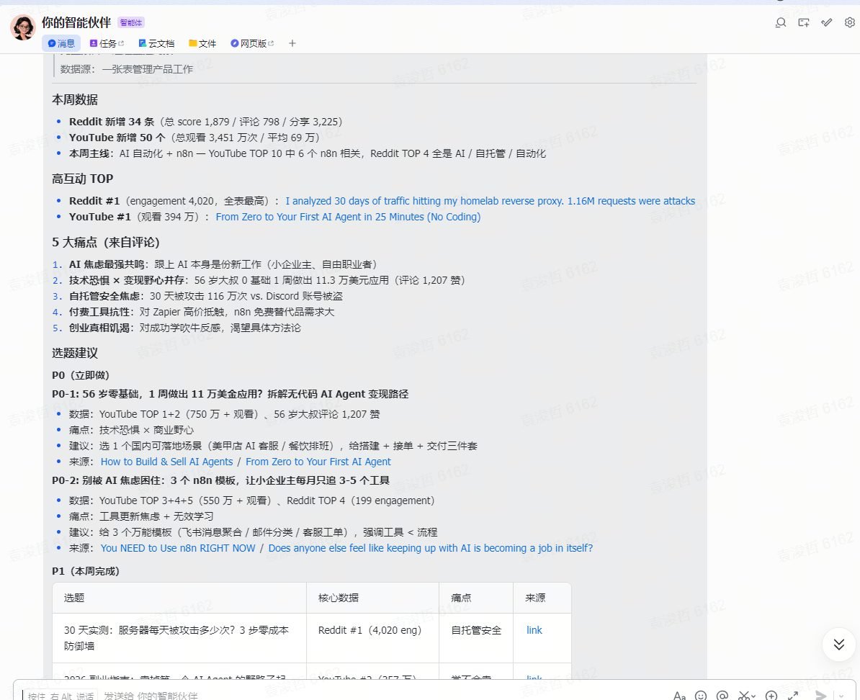Click the 高互动 TOP heading

pyautogui.click(x=82, y=179)
